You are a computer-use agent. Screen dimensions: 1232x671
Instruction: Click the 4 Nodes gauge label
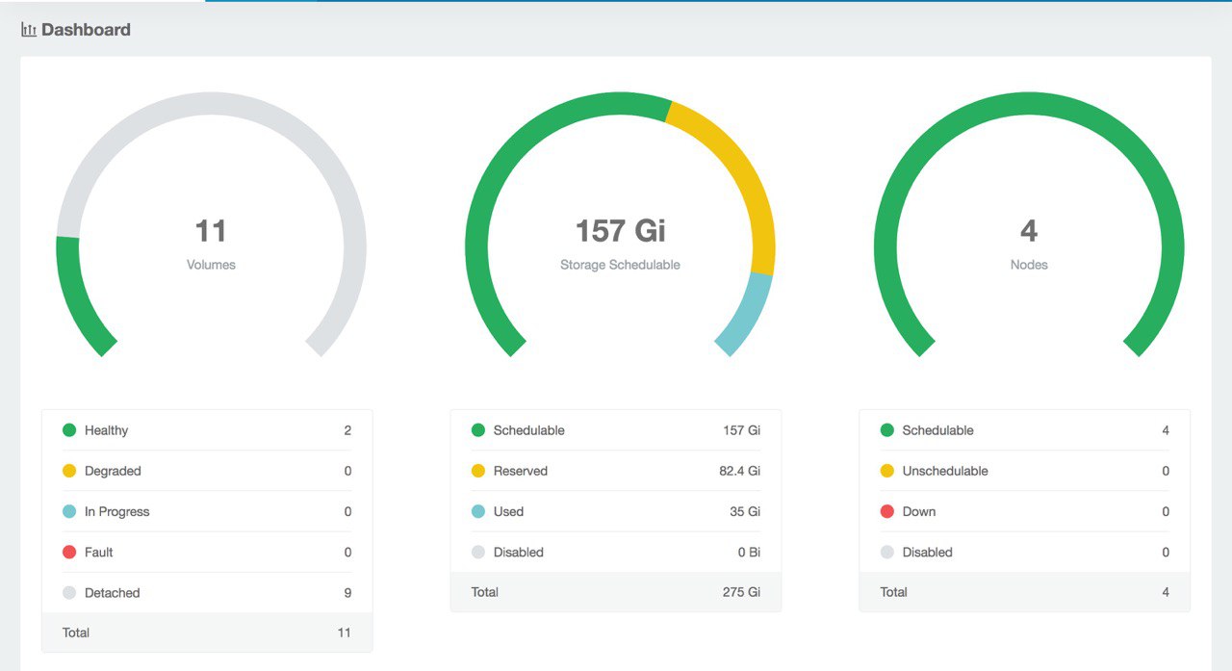pos(1029,265)
